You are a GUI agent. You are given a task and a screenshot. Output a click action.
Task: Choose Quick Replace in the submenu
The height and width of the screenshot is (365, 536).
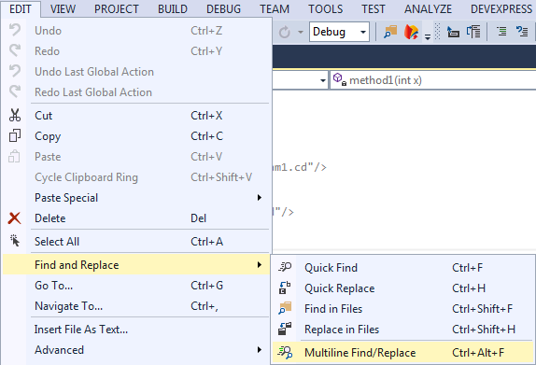403,288
